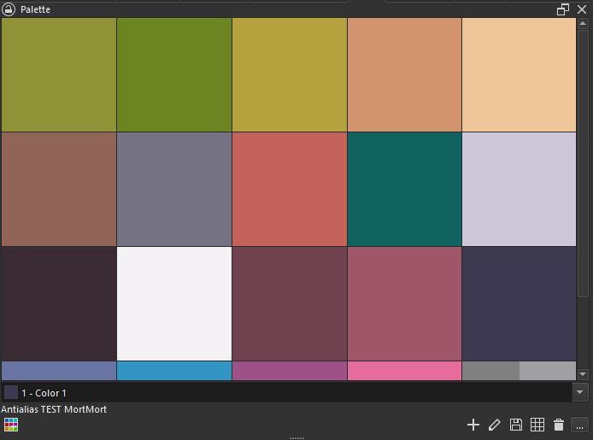Click the lock docker icon beside Palette title
The width and height of the screenshot is (593, 440).
click(9, 9)
